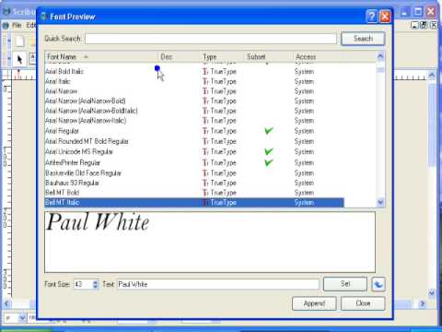
Task: Click the Font Preview help question mark button
Action: click(371, 17)
